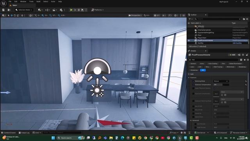
Task: Save the current level with the save icon
Action: click(4, 10)
